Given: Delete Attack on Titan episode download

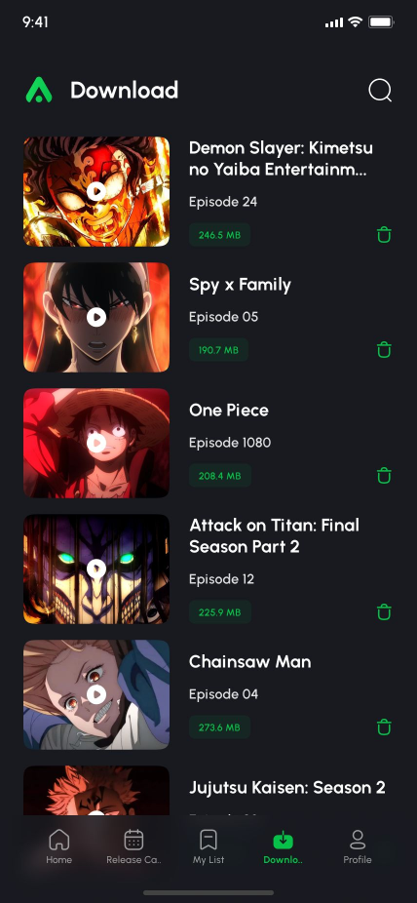Looking at the screenshot, I should 384,611.
